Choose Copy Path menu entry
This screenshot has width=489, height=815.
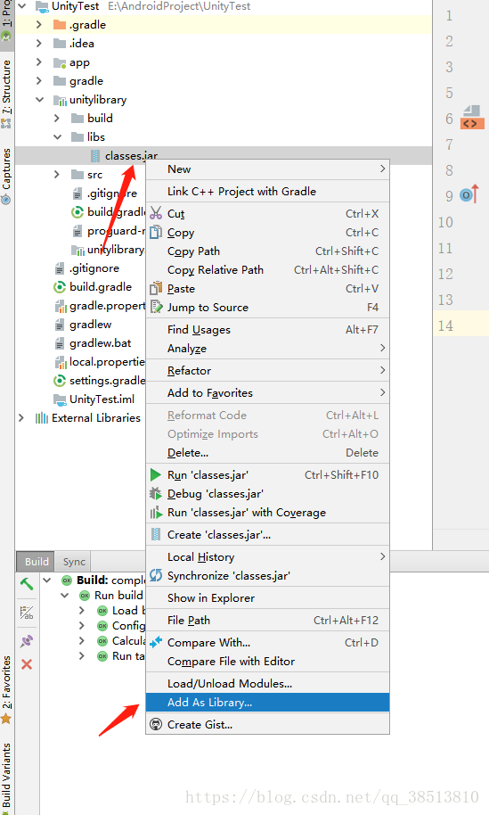[267, 251]
